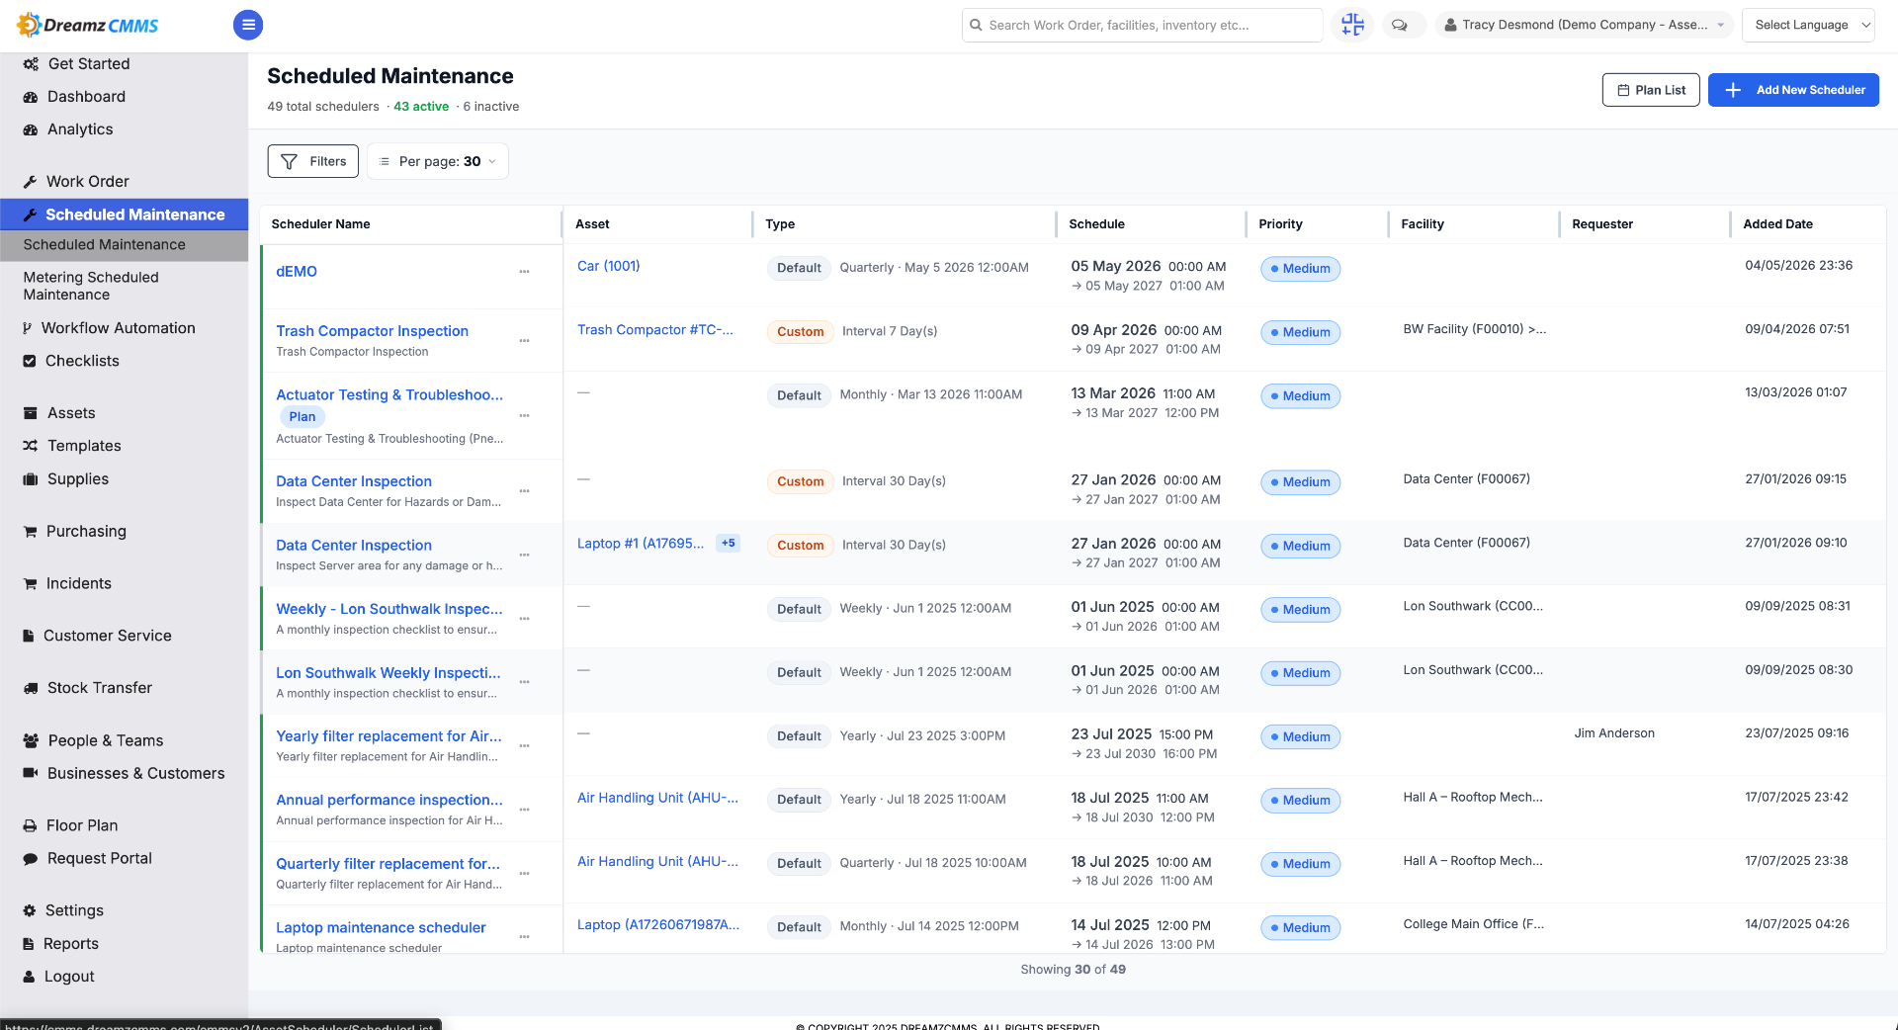The image size is (1898, 1030).
Task: Open options for Quarterly filter replacement row
Action: pyautogui.click(x=524, y=874)
